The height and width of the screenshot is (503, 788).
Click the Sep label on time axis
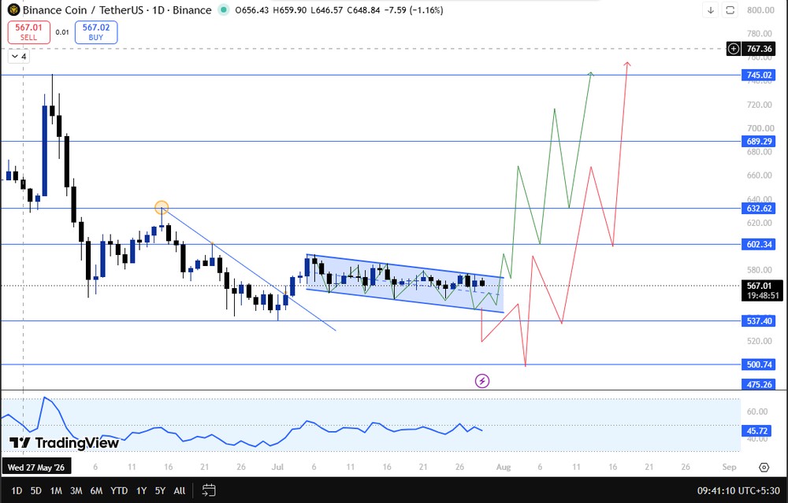[729, 467]
